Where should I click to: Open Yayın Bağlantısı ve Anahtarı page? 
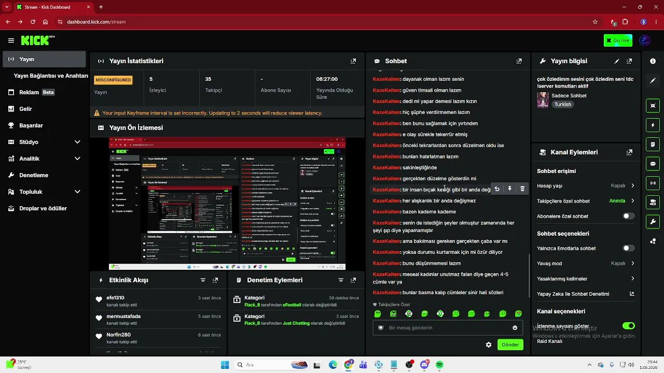click(51, 76)
